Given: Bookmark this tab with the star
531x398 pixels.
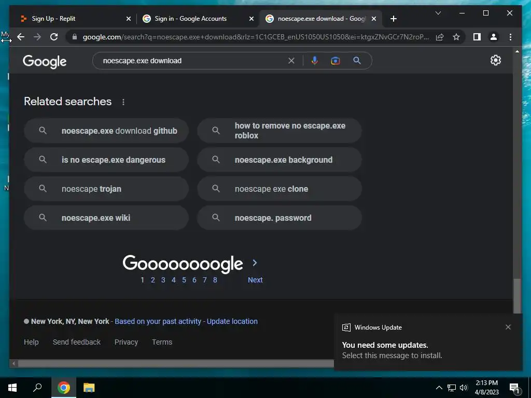Looking at the screenshot, I should pos(456,37).
